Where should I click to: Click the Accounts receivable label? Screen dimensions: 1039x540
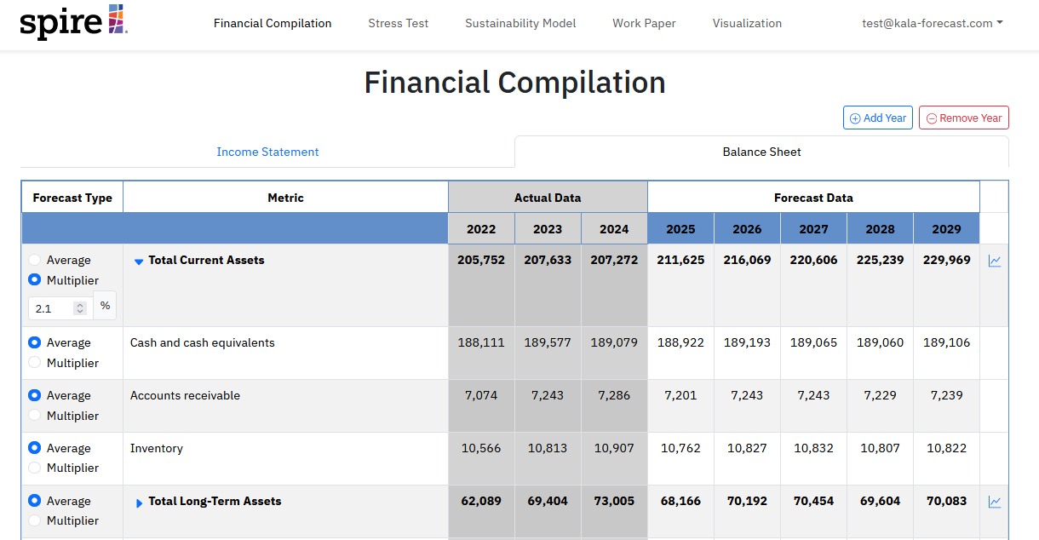click(x=185, y=395)
